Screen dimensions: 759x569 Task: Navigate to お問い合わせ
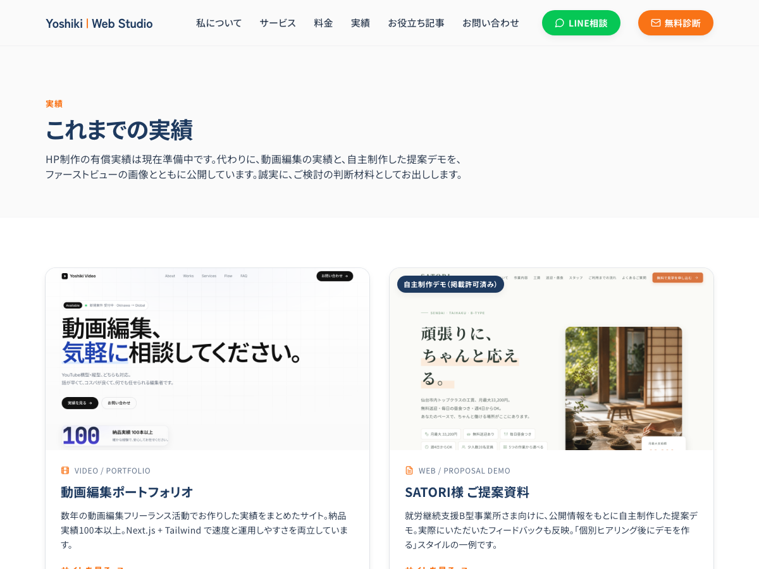coord(491,23)
